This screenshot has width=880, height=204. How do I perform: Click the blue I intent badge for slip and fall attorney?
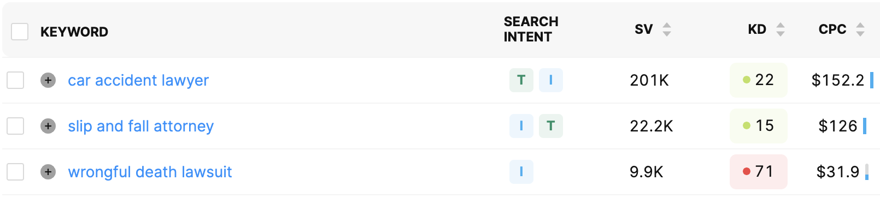[521, 126]
